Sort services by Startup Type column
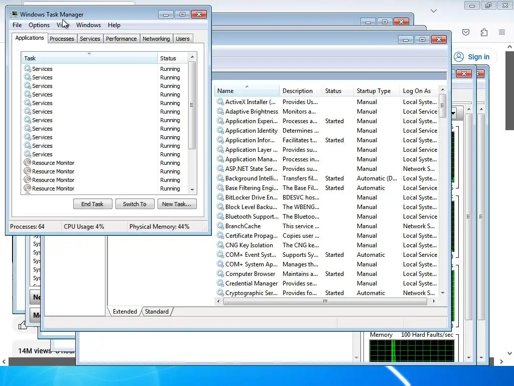This screenshot has width=514, height=386. [x=376, y=90]
